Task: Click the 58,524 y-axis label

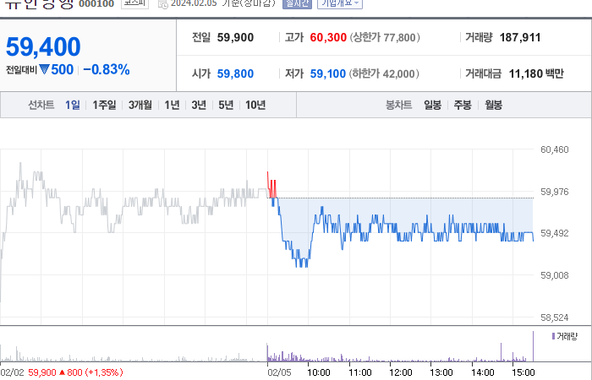Action: 554,318
